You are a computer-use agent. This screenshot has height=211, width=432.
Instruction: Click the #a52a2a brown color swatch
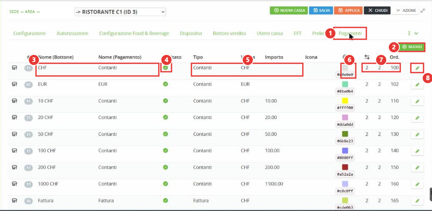click(x=345, y=167)
